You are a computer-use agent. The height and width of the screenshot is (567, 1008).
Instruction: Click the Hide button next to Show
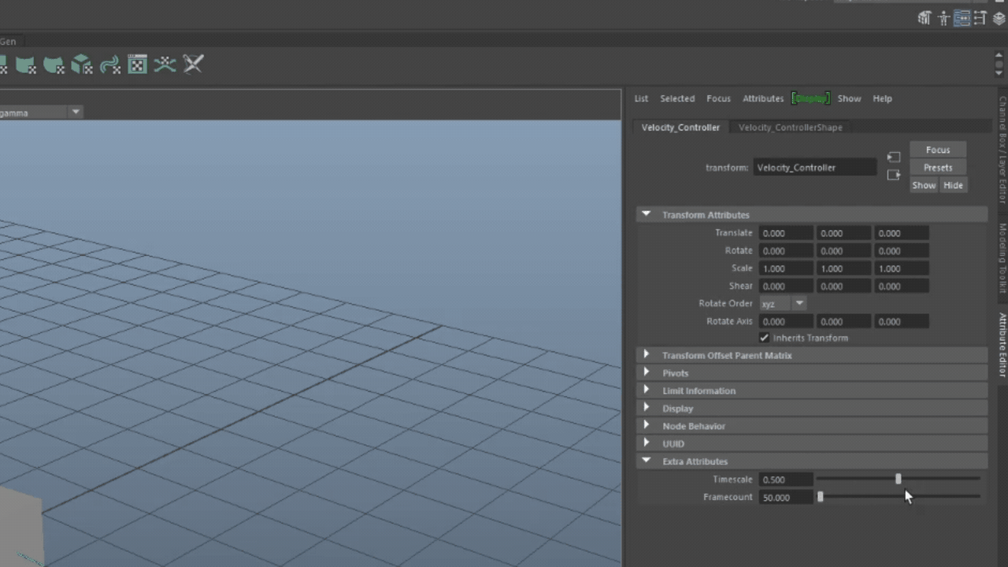pos(953,185)
